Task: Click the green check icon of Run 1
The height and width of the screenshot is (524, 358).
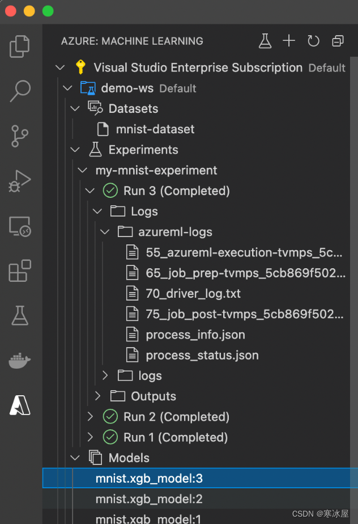Action: tap(110, 437)
